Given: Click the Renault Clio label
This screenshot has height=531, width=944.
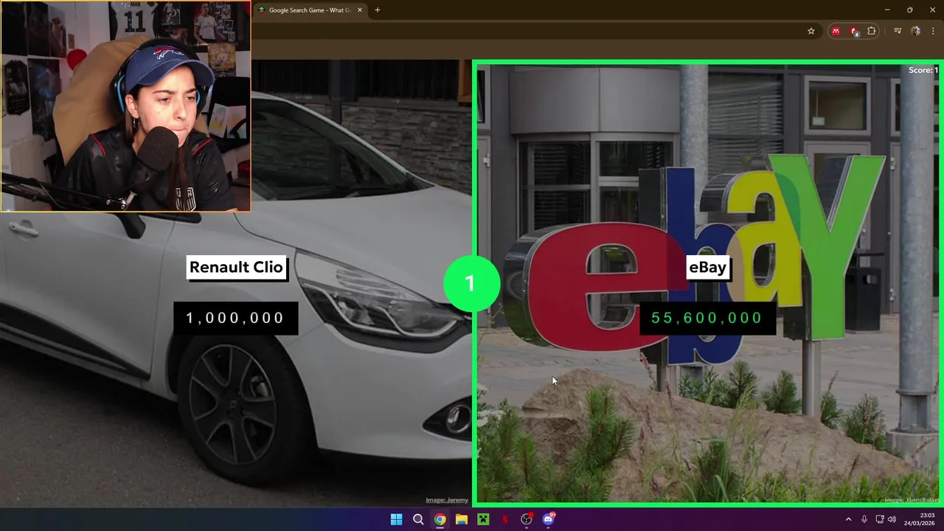Looking at the screenshot, I should [236, 267].
